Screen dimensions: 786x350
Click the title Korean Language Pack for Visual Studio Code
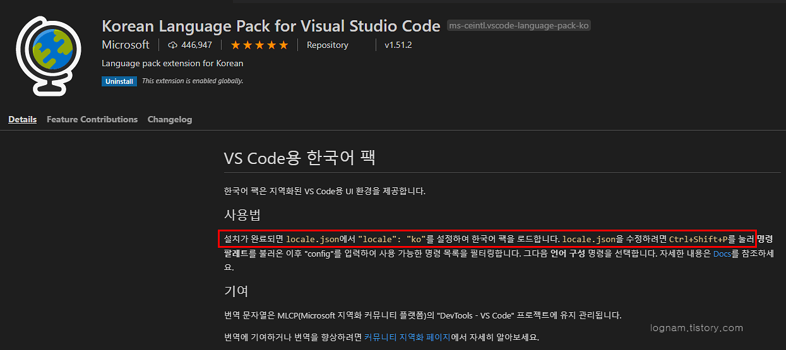tap(271, 26)
